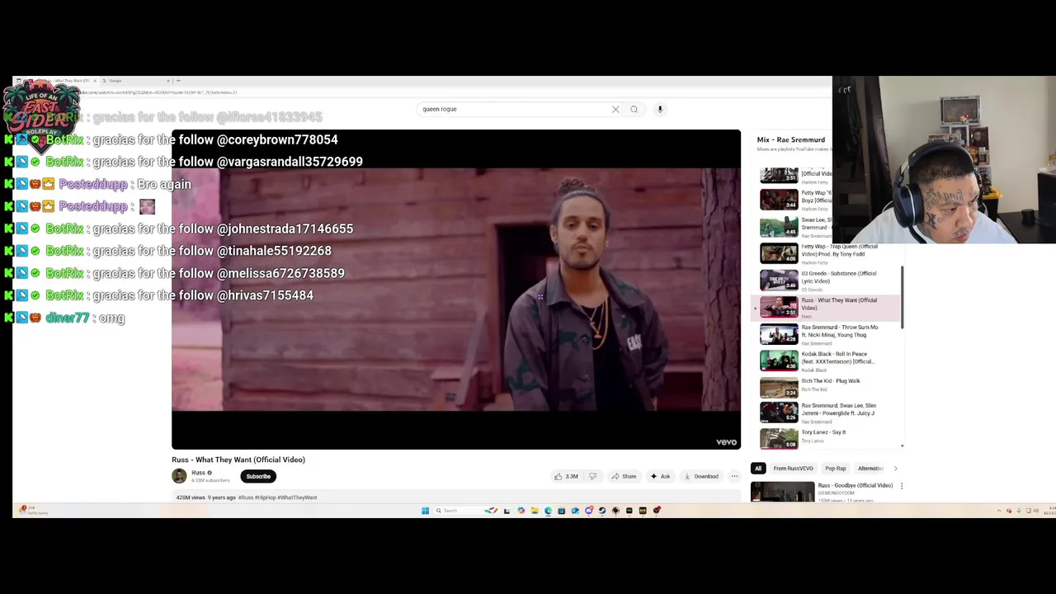The height and width of the screenshot is (594, 1056).
Task: Select the All filter chip
Action: coord(758,469)
